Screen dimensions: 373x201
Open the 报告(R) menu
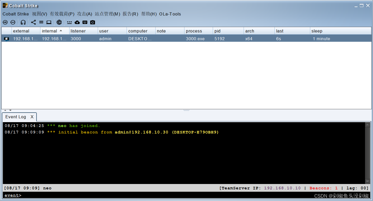[130, 14]
